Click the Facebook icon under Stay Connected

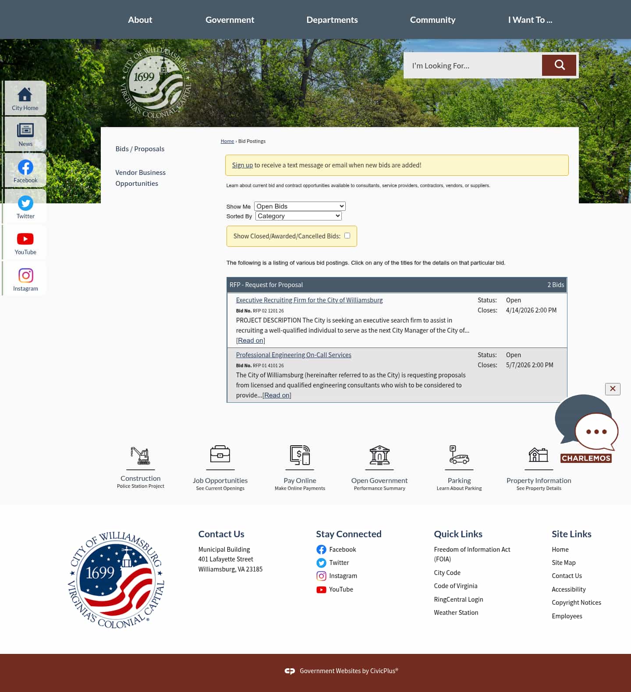[321, 550]
